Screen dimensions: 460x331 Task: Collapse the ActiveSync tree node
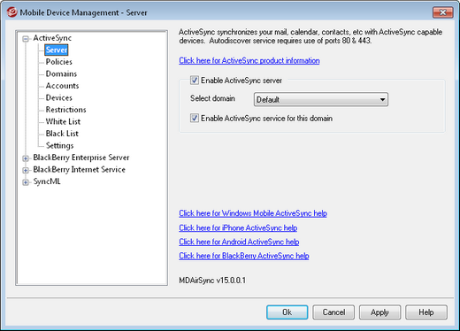[x=26, y=39]
